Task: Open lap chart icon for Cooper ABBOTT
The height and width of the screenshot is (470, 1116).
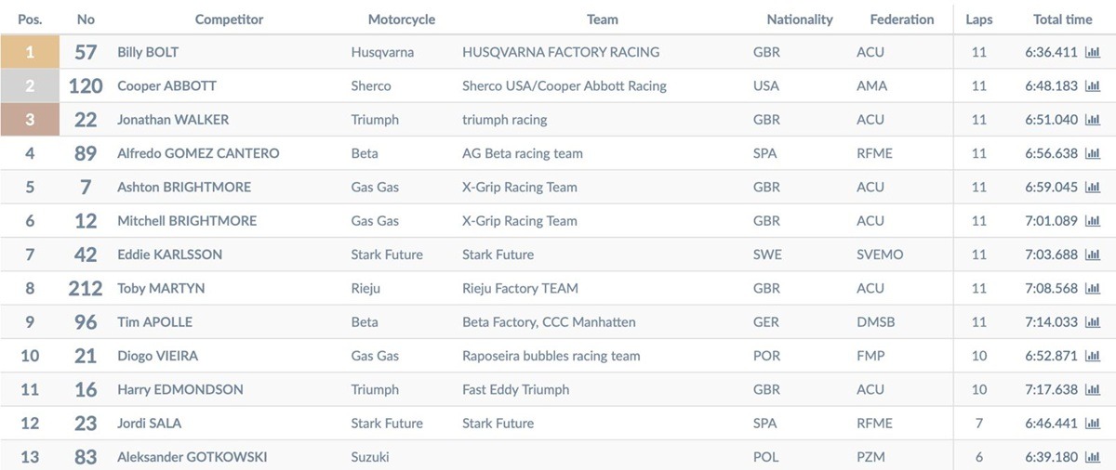Action: pyautogui.click(x=1093, y=85)
